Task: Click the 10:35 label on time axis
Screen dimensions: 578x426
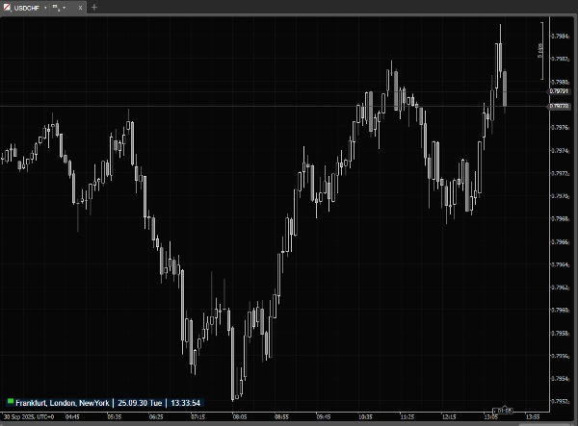Action: tap(365, 417)
